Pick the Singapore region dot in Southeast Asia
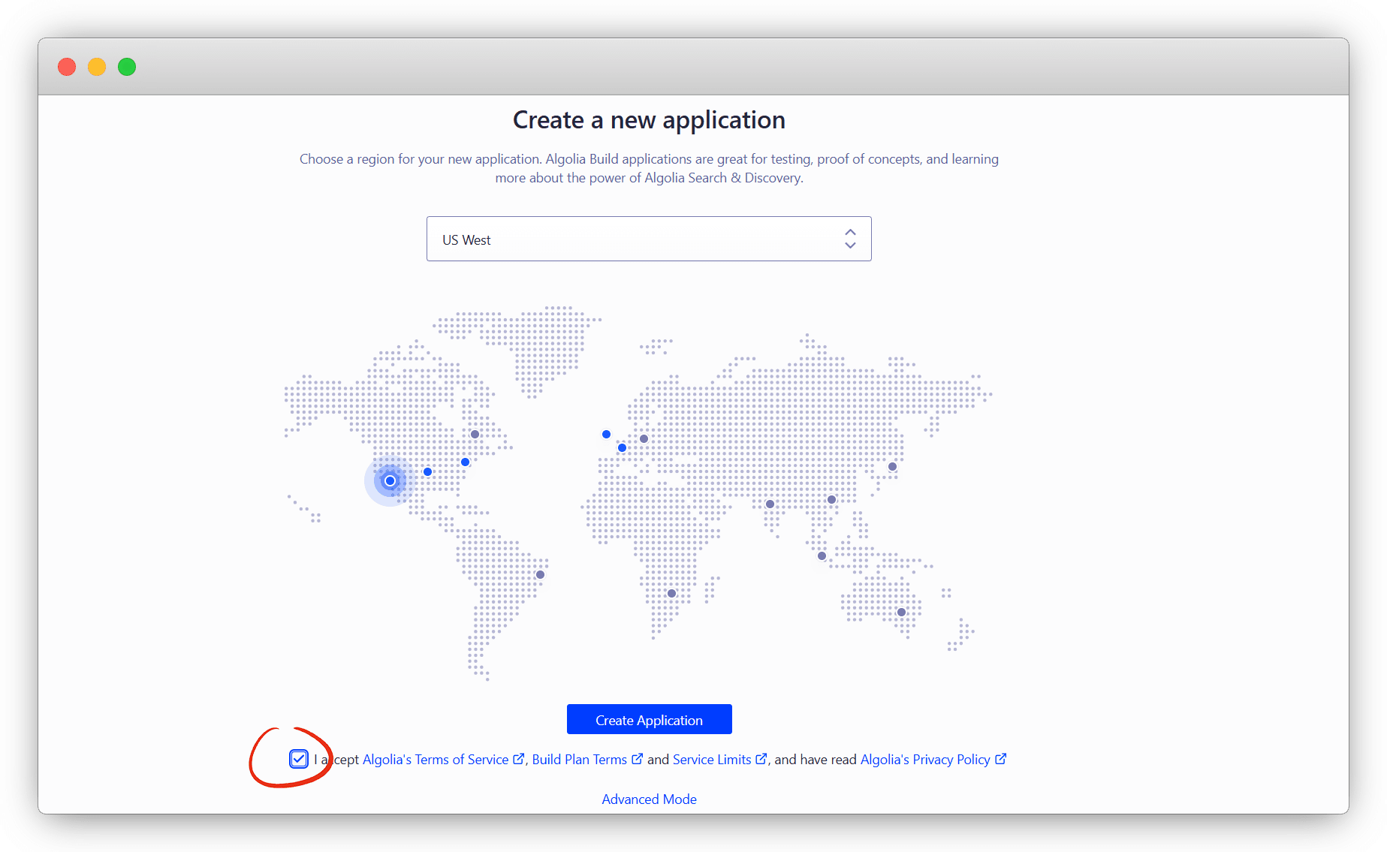 pyautogui.click(x=822, y=556)
